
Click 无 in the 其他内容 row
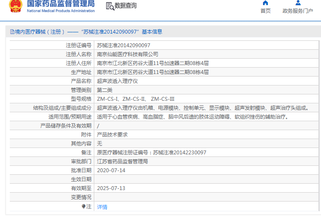[x=99, y=143]
